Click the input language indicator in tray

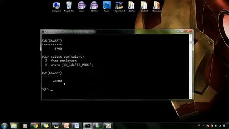[x=199, y=125]
